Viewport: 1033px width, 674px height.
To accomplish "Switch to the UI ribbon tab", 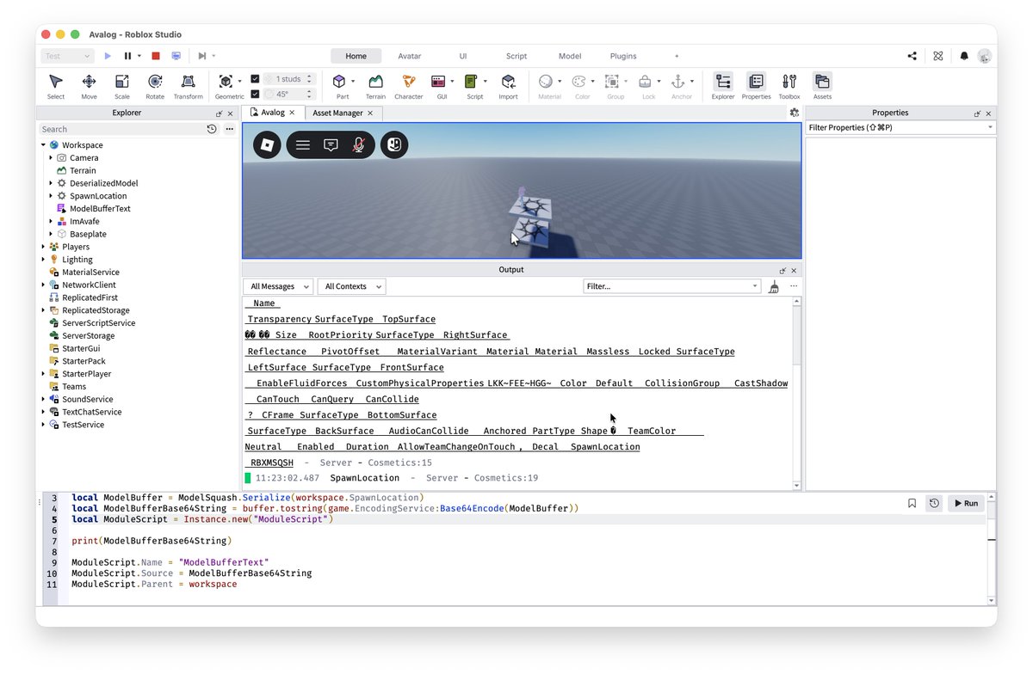I will click(x=463, y=56).
